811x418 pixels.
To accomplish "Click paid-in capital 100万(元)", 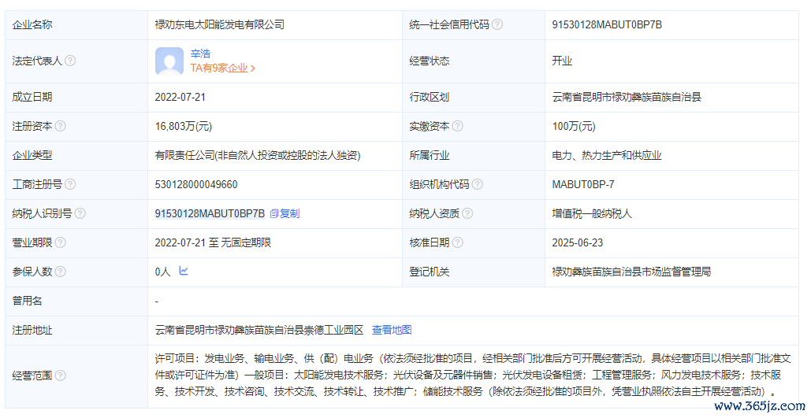I will tap(574, 126).
